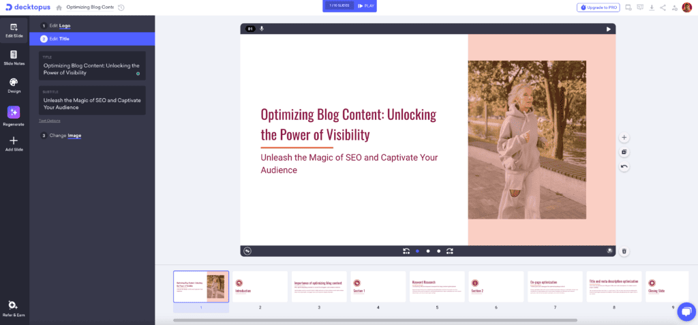Open version history clock icon

pyautogui.click(x=121, y=7)
